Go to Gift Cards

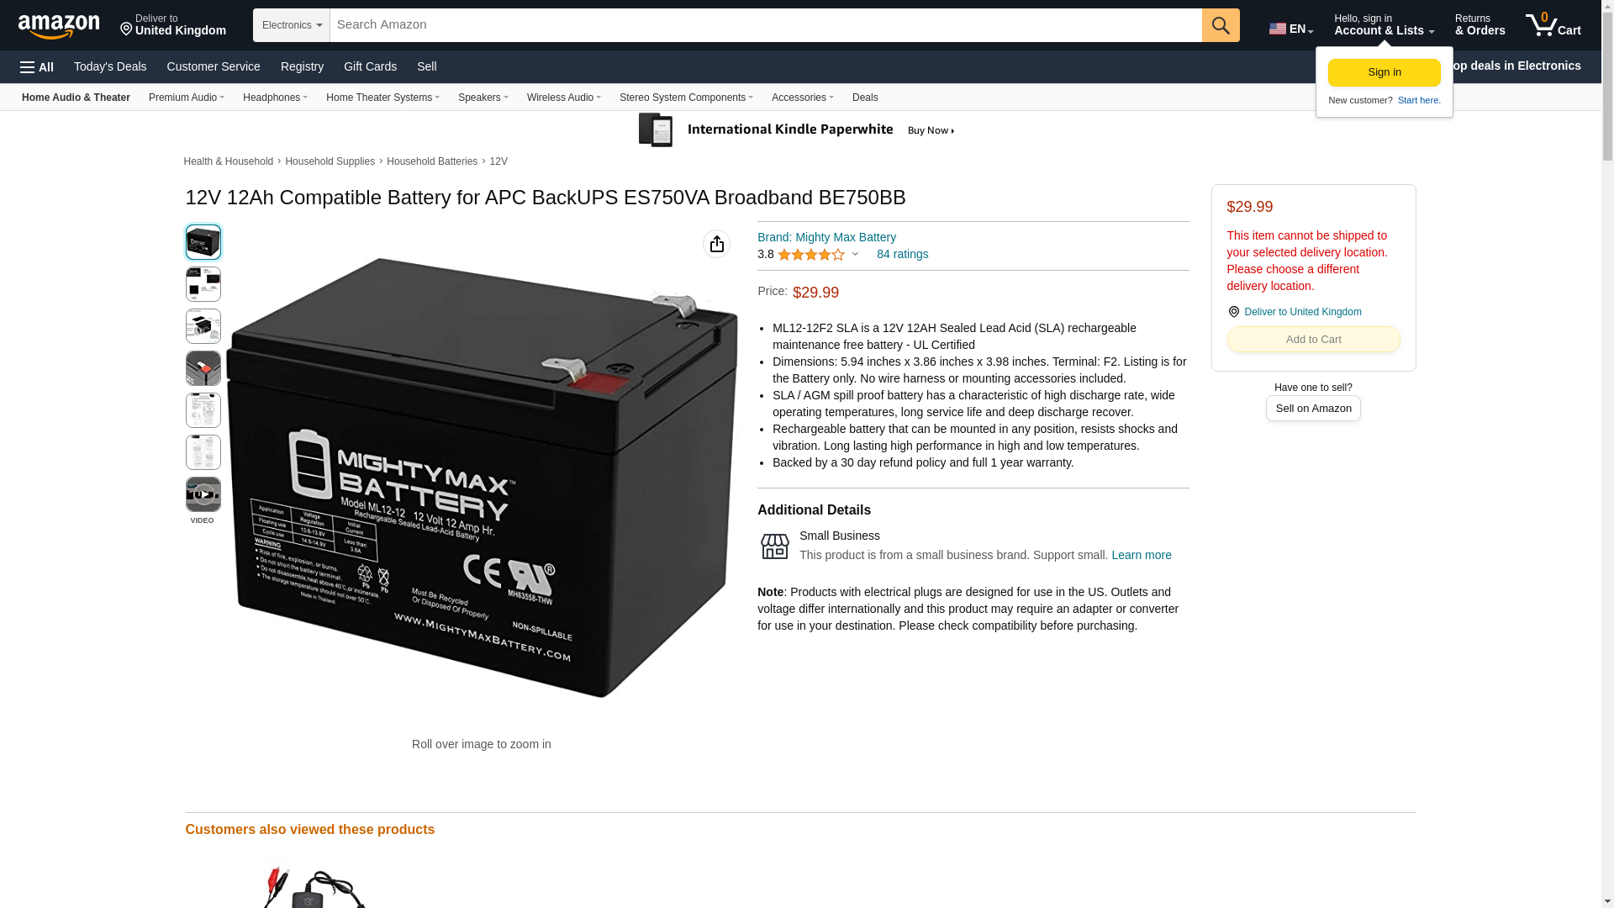coord(370,66)
